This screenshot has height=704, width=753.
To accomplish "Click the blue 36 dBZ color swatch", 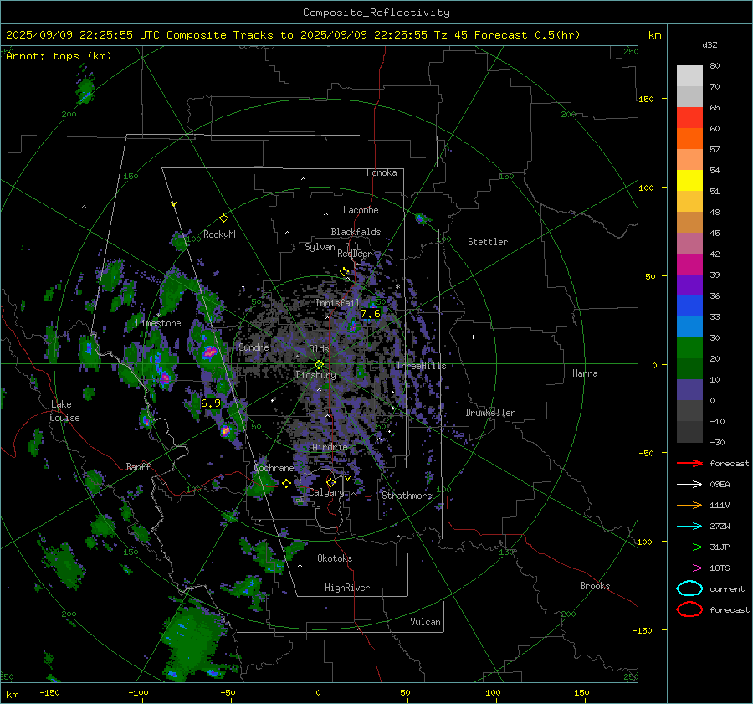I will coord(689,306).
